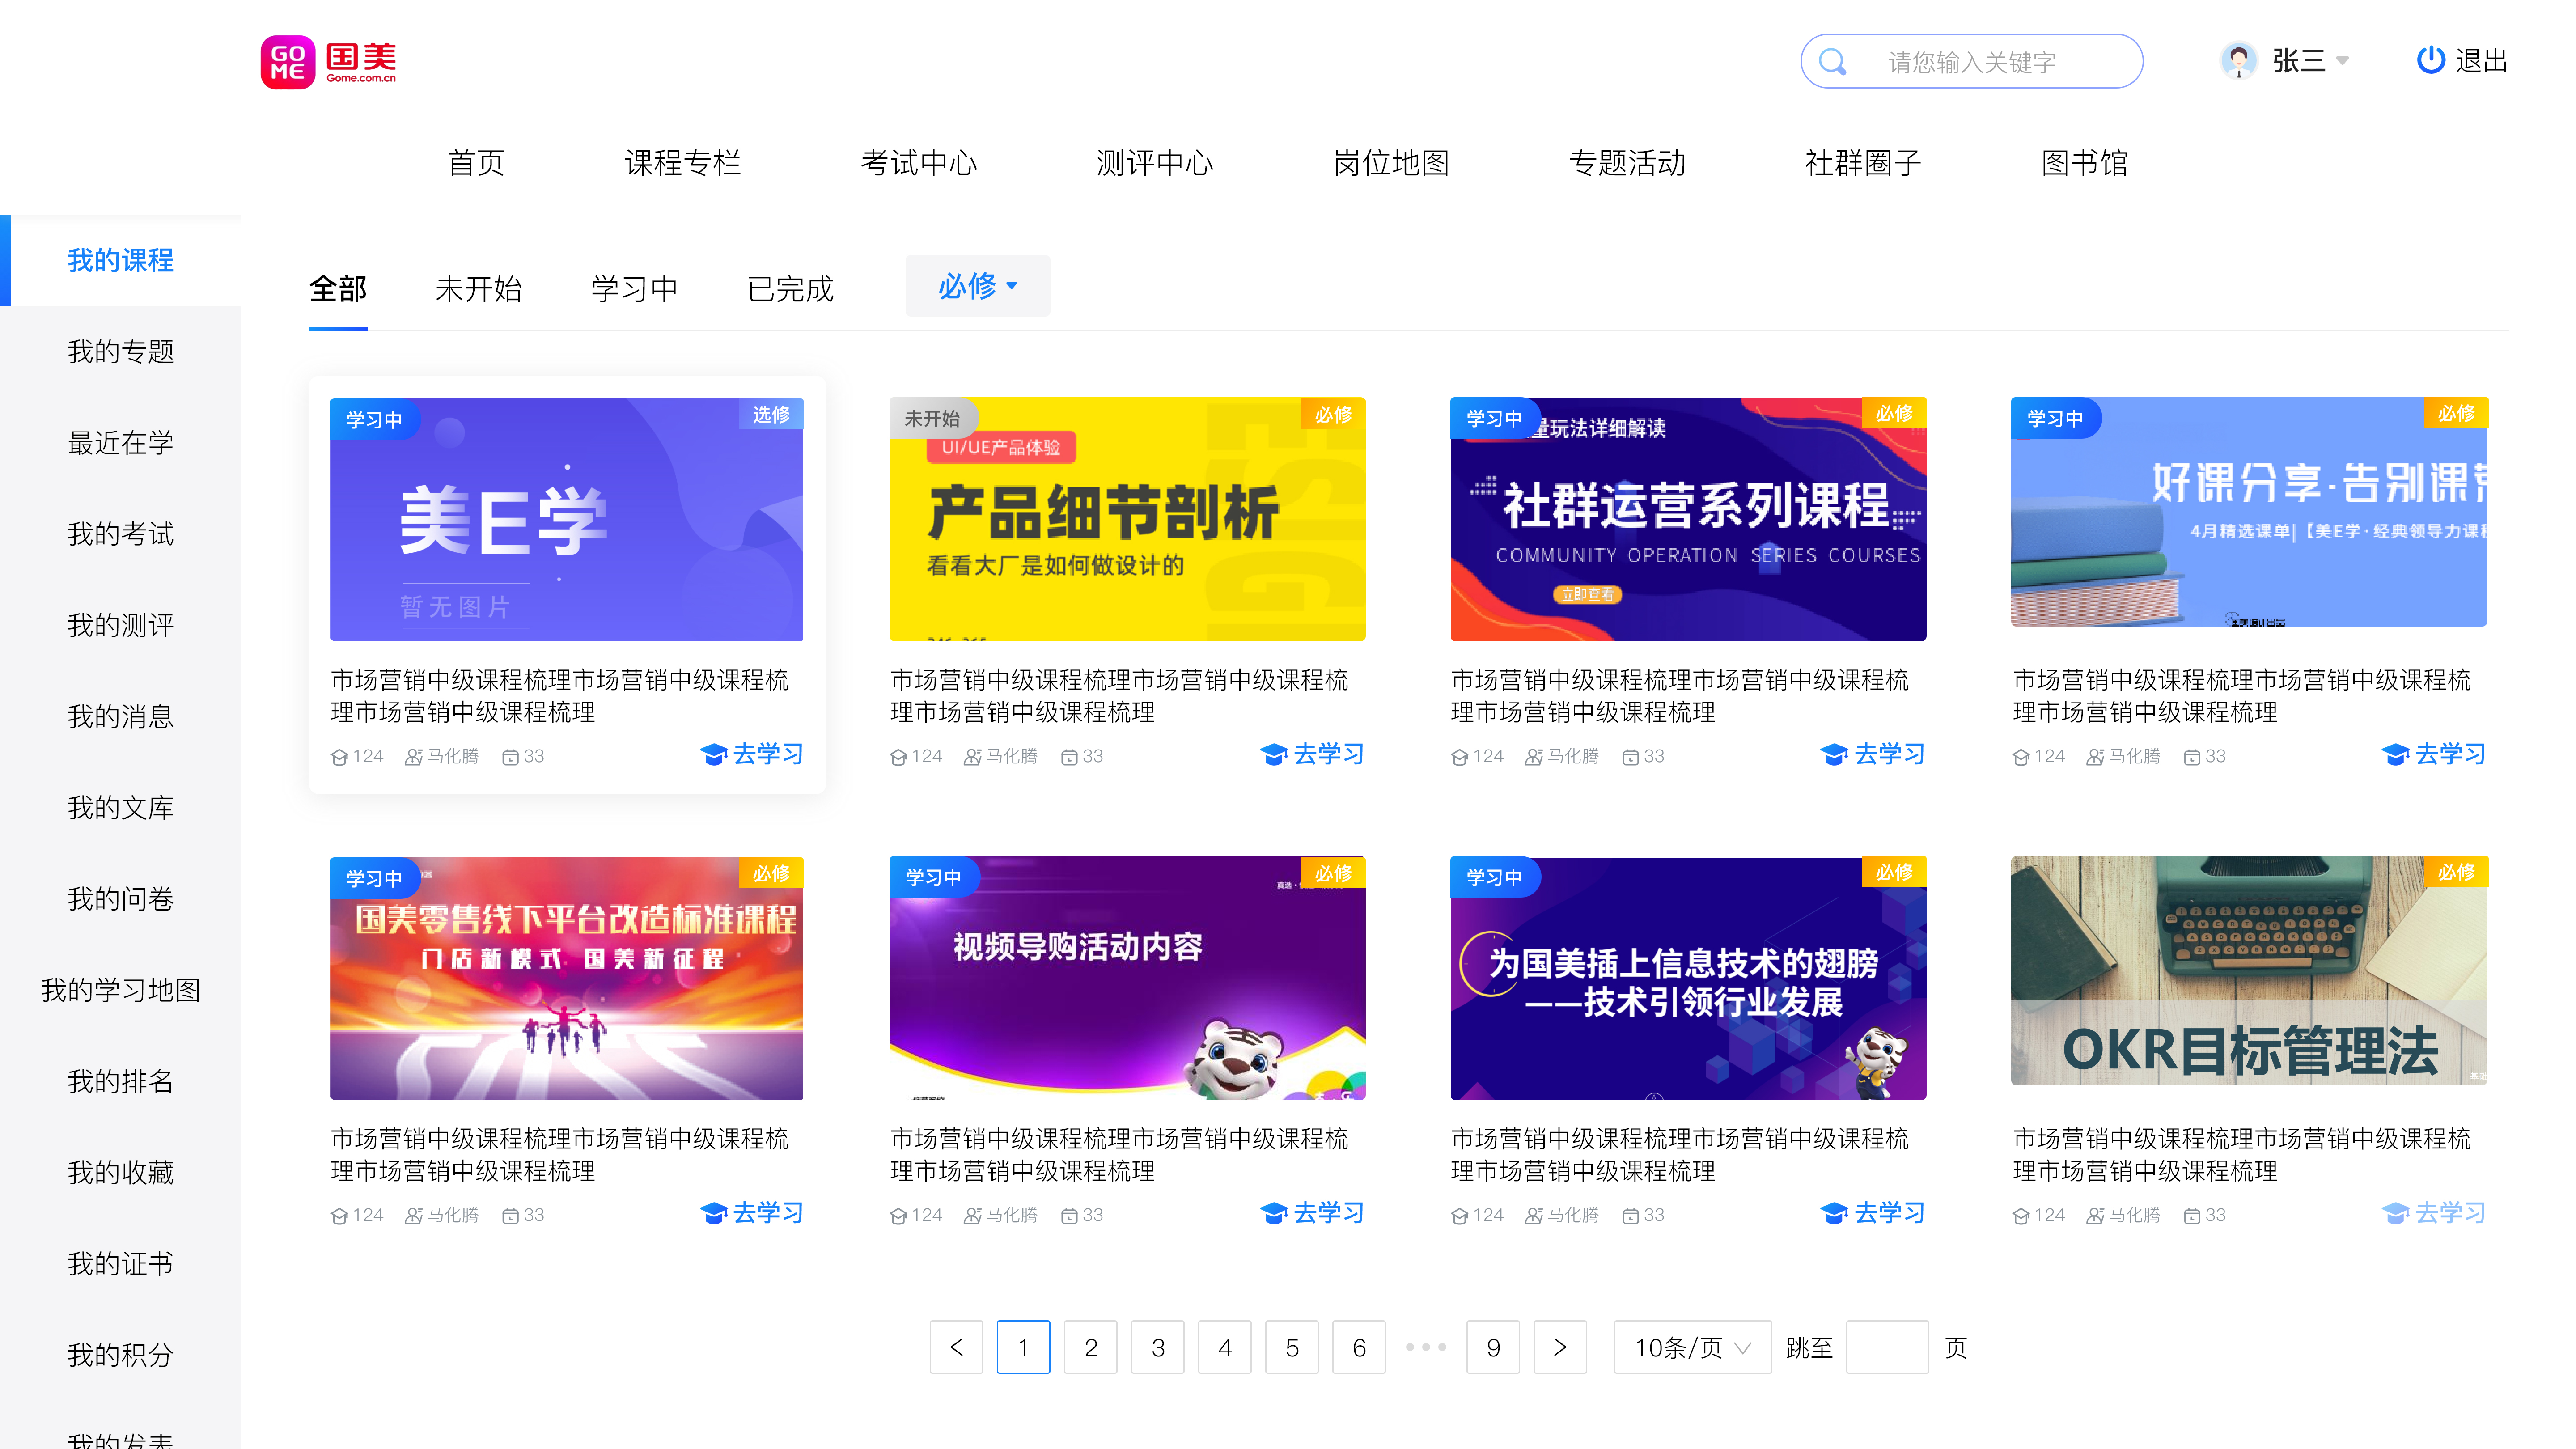This screenshot has height=1449, width=2576.
Task: Click instructor icon on 国美零售 red card
Action: (413, 1216)
